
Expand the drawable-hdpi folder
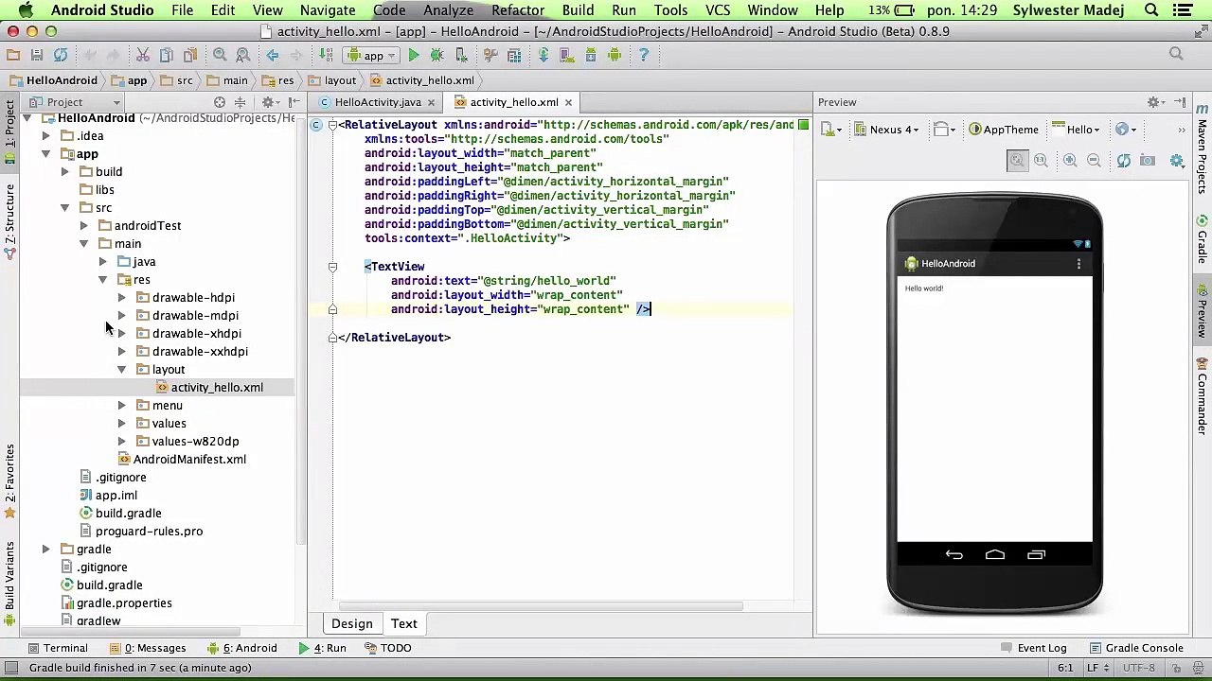point(122,298)
